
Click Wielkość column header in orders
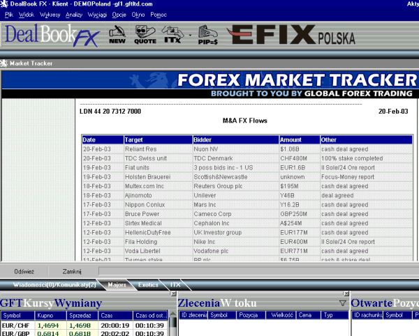pyautogui.click(x=281, y=315)
